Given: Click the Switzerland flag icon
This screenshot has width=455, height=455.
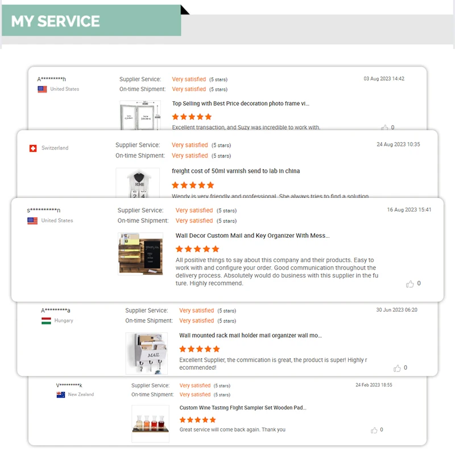Looking at the screenshot, I should (33, 148).
